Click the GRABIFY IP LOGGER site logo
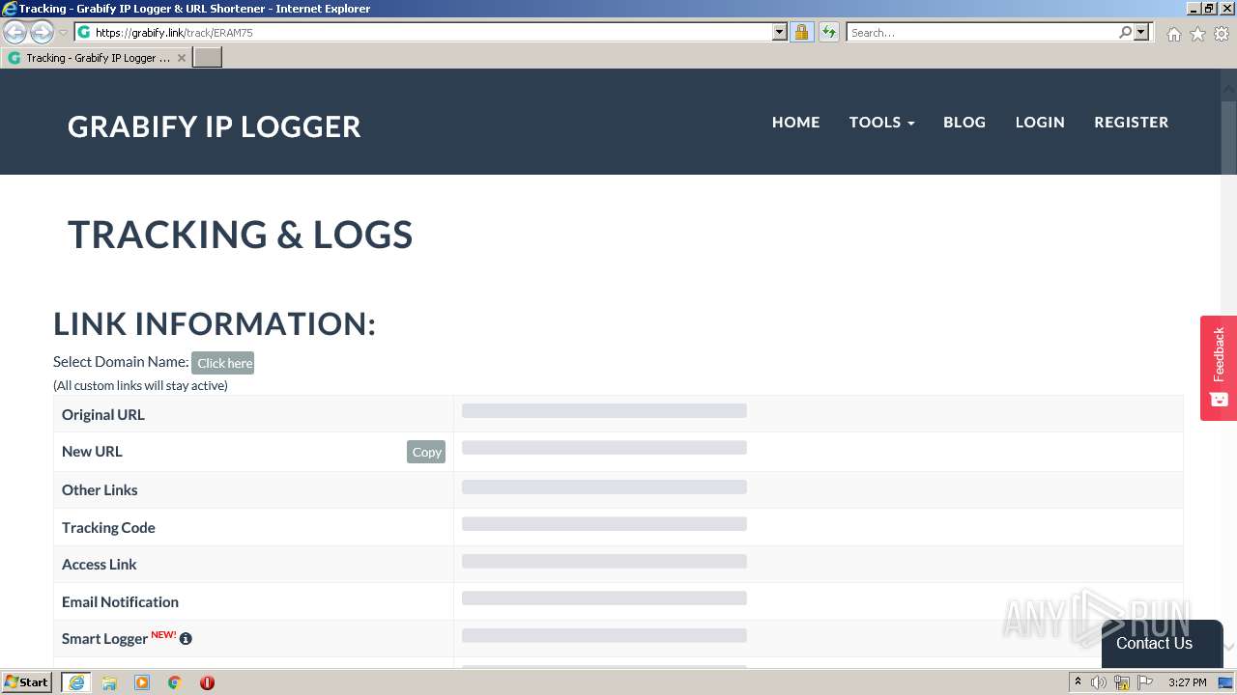This screenshot has width=1237, height=695. [215, 126]
